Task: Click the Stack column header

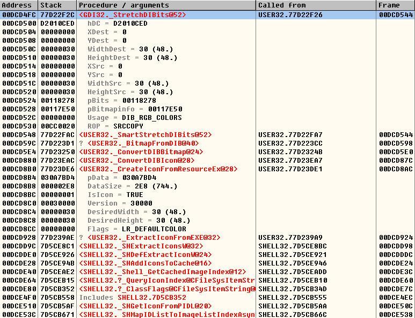Action: click(57, 5)
